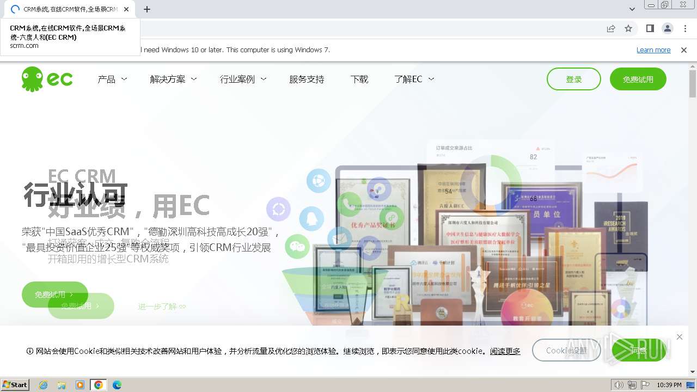697x392 pixels.
Task: Bookmark this page with the star icon
Action: [628, 28]
